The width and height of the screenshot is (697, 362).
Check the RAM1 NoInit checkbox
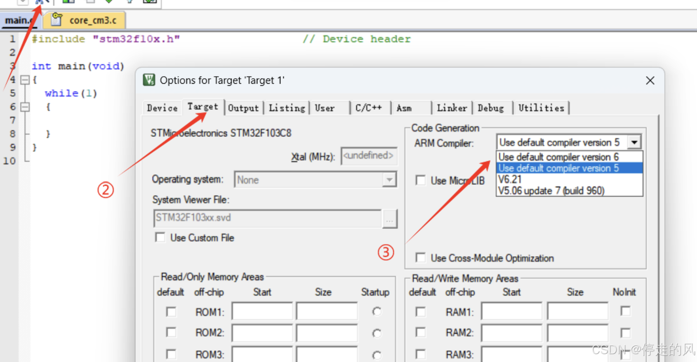coord(626,311)
